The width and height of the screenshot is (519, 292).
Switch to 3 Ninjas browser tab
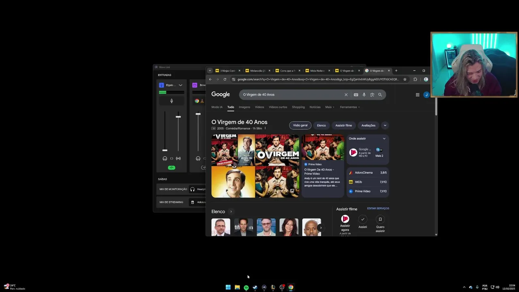(228, 71)
